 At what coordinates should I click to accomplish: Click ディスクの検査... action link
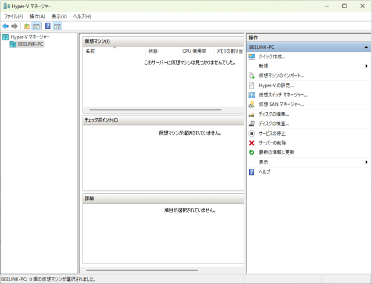coord(274,124)
